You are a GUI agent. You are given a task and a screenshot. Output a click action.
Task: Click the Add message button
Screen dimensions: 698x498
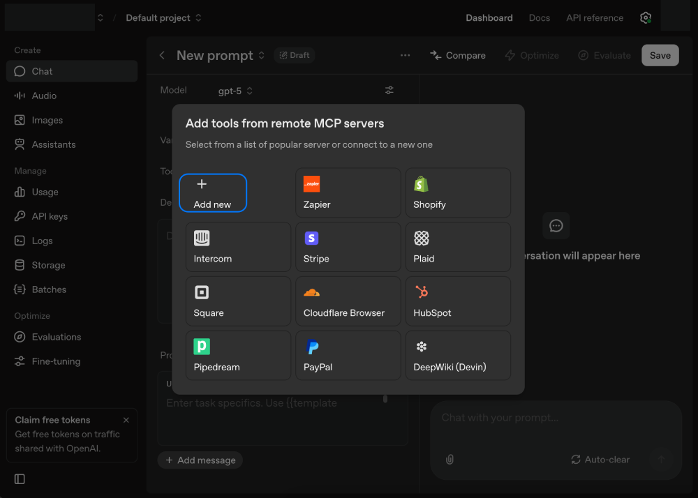[x=200, y=460]
